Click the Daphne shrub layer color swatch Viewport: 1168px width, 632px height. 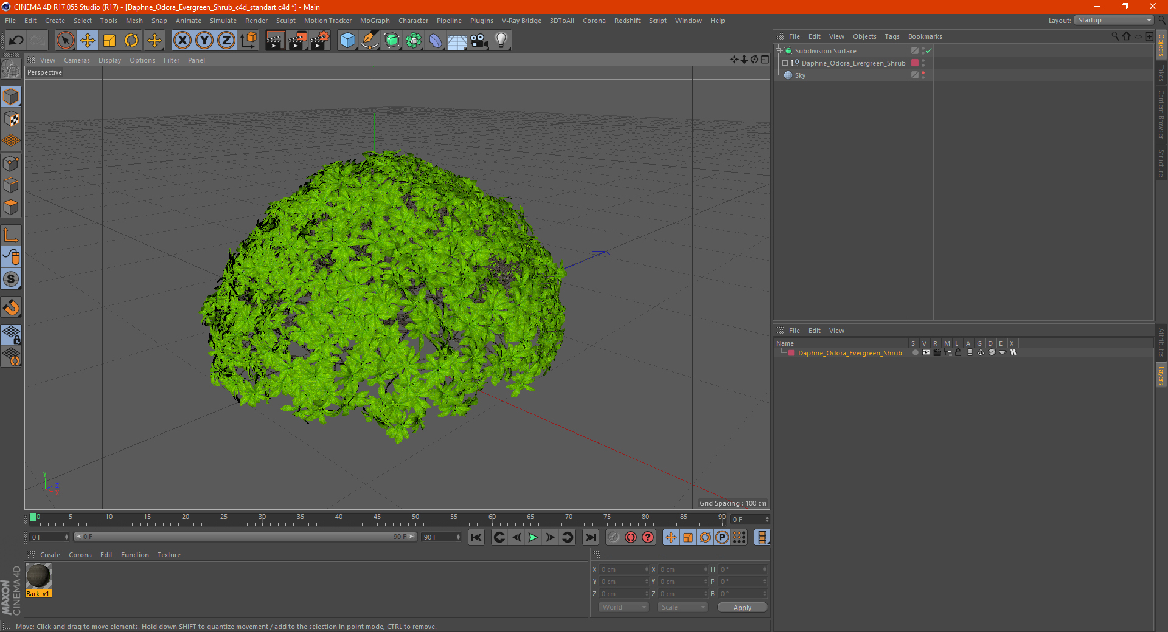click(x=914, y=63)
